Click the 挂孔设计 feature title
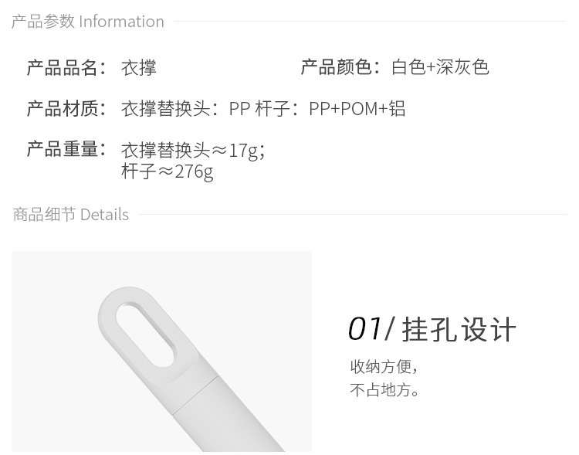 click(x=462, y=330)
